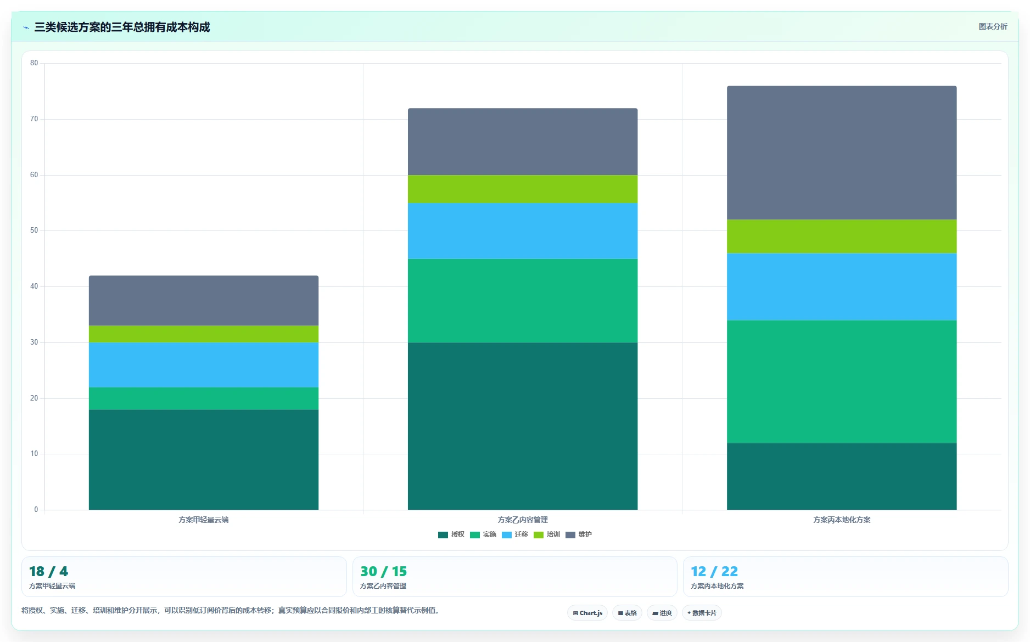Select the 表格 tag chip
This screenshot has width=1030, height=642.
click(x=627, y=613)
